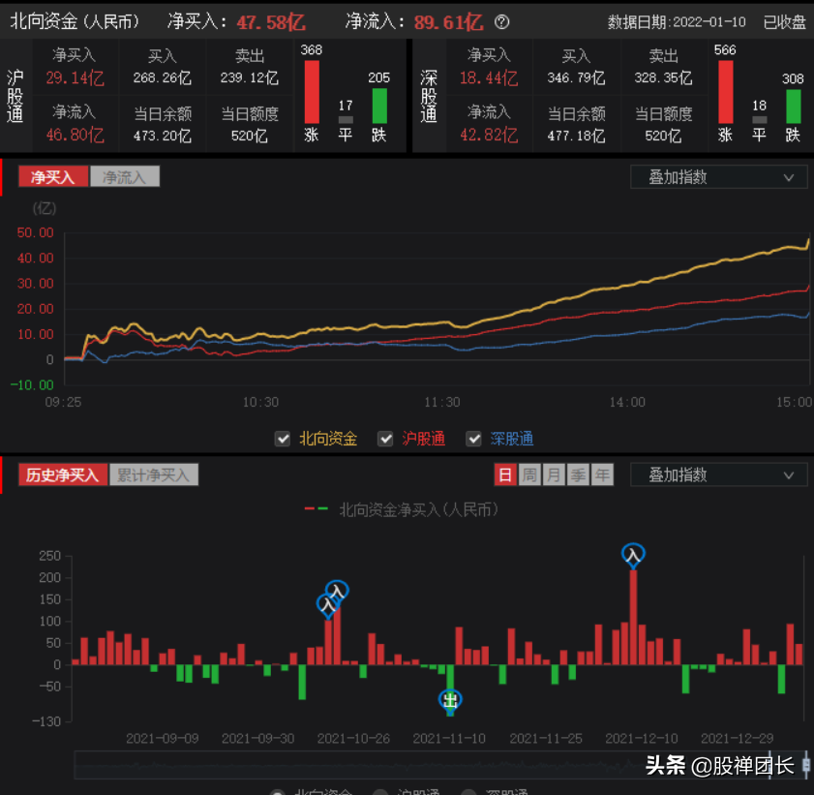This screenshot has width=814, height=795.
Task: Click the 沪股通 当日余额 473.20亿 value
Action: pyautogui.click(x=163, y=136)
